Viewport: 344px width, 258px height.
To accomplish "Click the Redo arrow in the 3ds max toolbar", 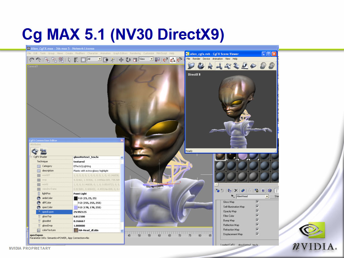I will [x=38, y=60].
